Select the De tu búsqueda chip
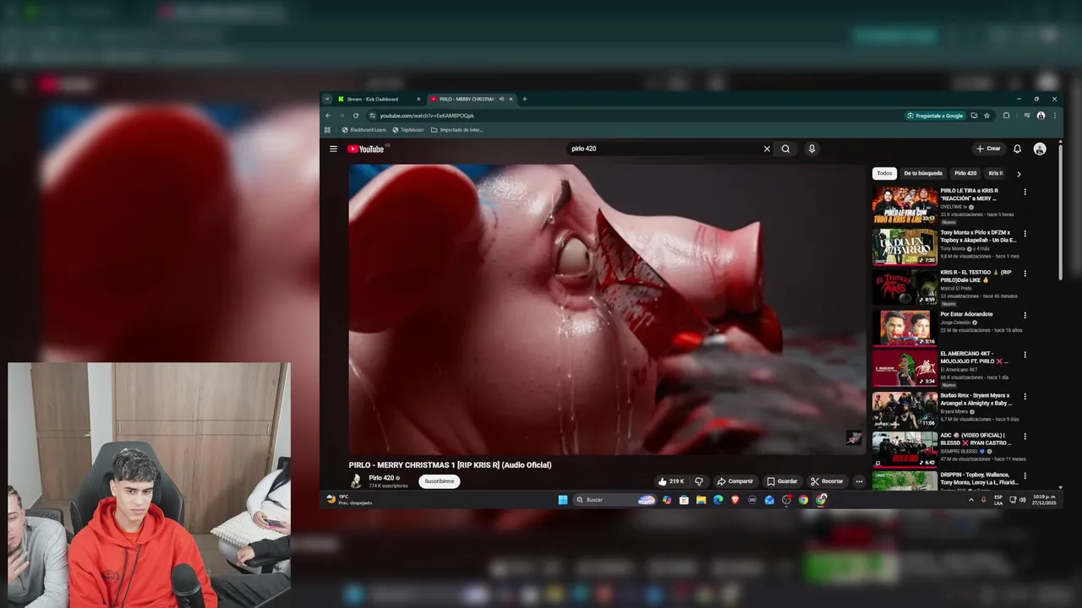Viewport: 1082px width, 608px height. (923, 173)
